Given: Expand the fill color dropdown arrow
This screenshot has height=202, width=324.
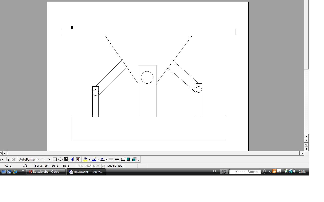Looking at the screenshot, I should point(89,159).
